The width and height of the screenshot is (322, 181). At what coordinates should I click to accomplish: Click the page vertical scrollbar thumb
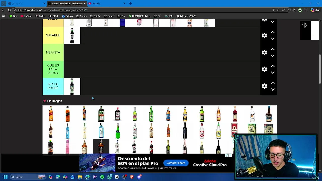coord(320,69)
